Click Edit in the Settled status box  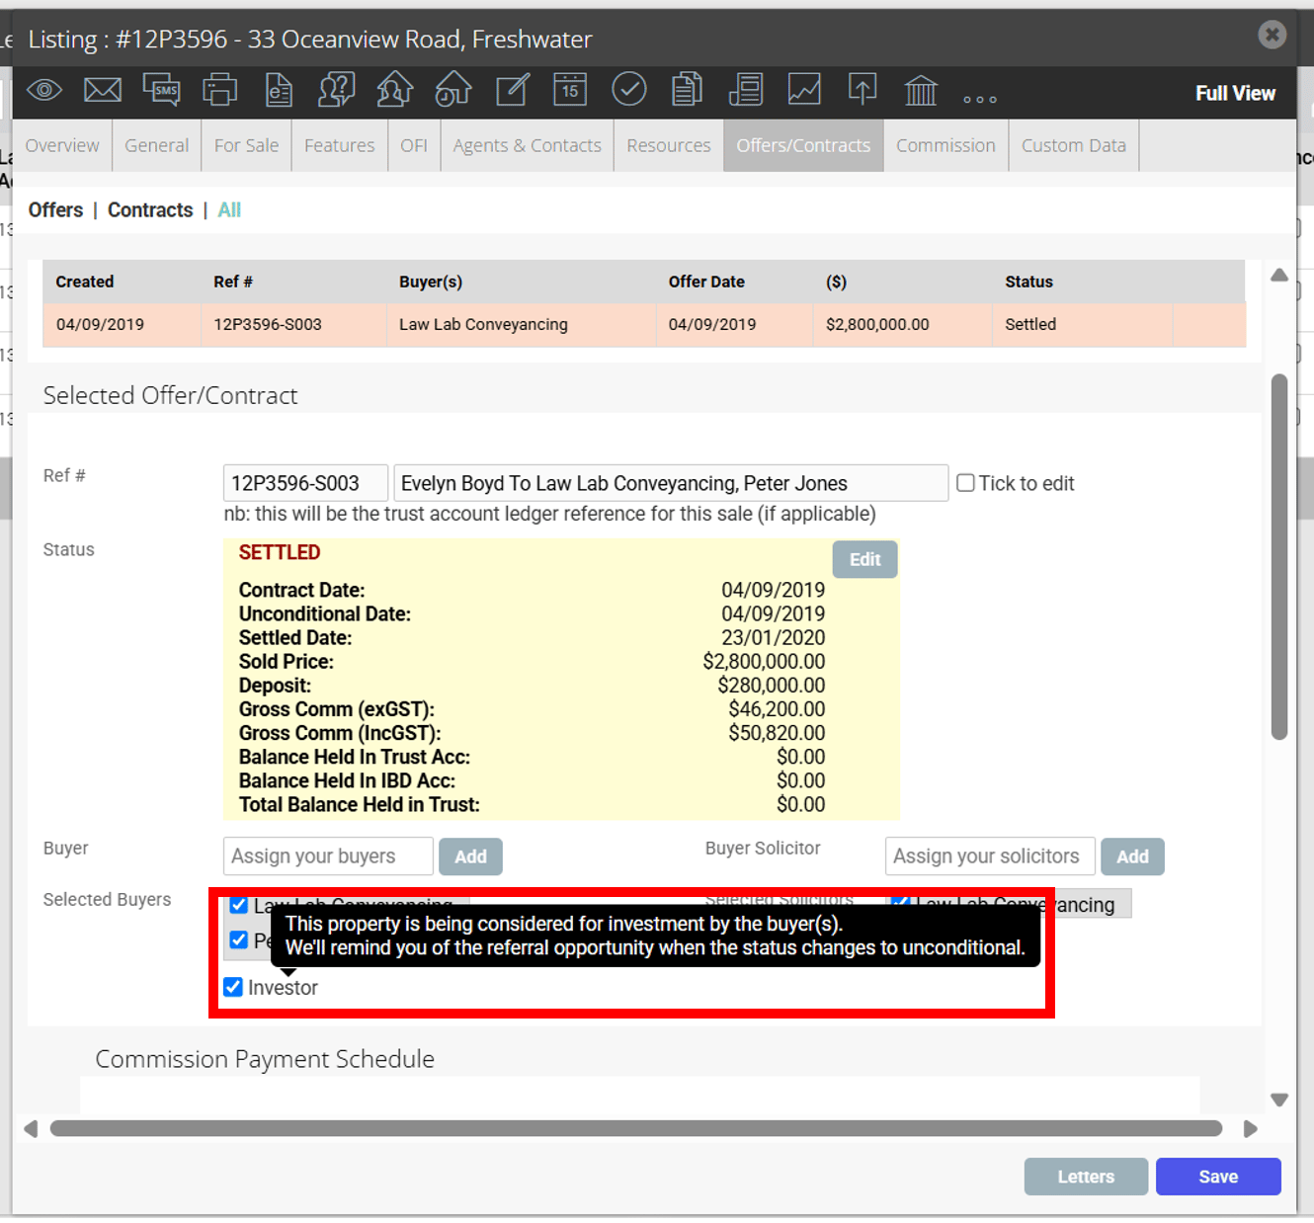[x=864, y=559]
